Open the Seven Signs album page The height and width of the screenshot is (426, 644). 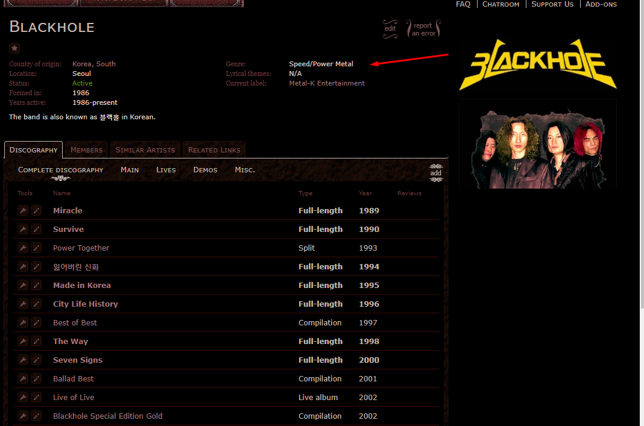(x=78, y=360)
